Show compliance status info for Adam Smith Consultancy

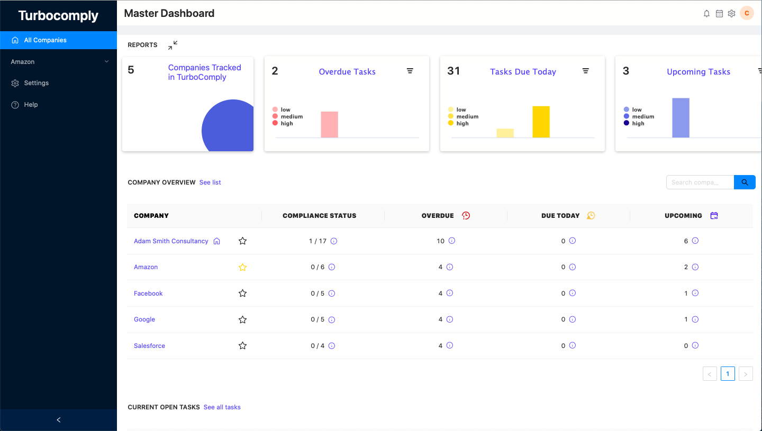[334, 241]
